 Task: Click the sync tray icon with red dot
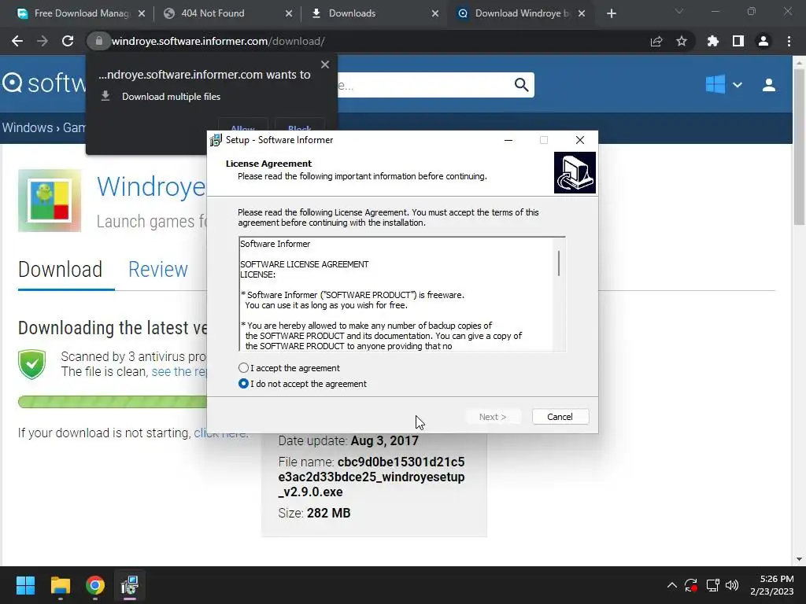tap(691, 585)
